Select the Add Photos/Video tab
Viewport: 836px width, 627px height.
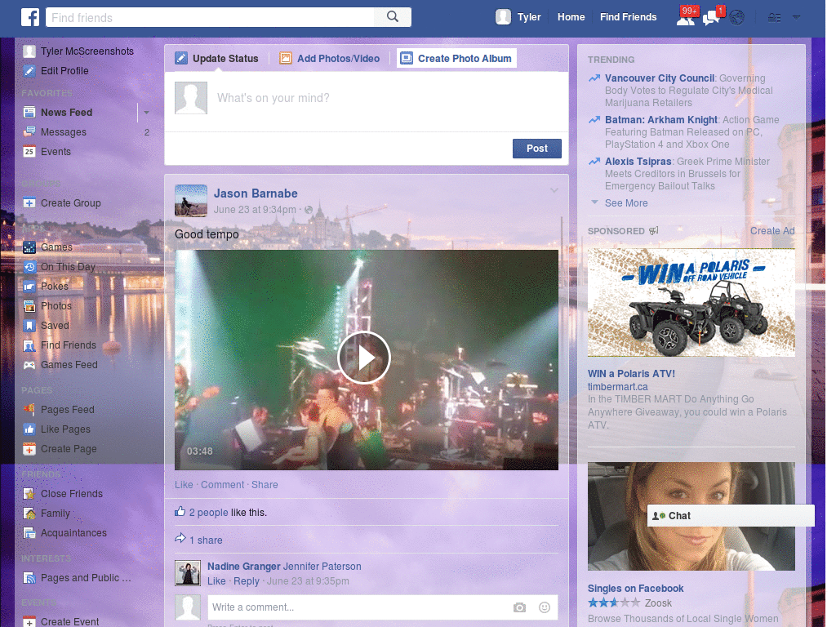point(330,58)
